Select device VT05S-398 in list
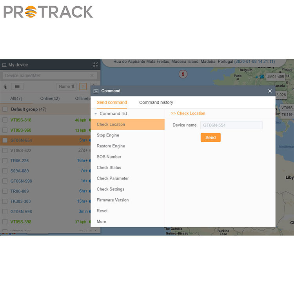This screenshot has height=294, width=294. pos(21,221)
